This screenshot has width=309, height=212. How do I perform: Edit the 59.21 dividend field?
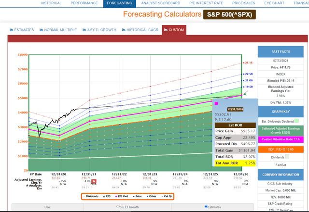tap(86, 187)
